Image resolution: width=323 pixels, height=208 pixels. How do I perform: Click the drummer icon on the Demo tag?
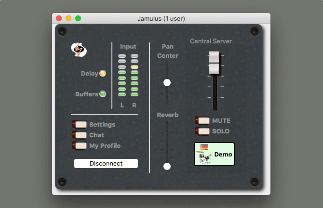pyautogui.click(x=204, y=157)
